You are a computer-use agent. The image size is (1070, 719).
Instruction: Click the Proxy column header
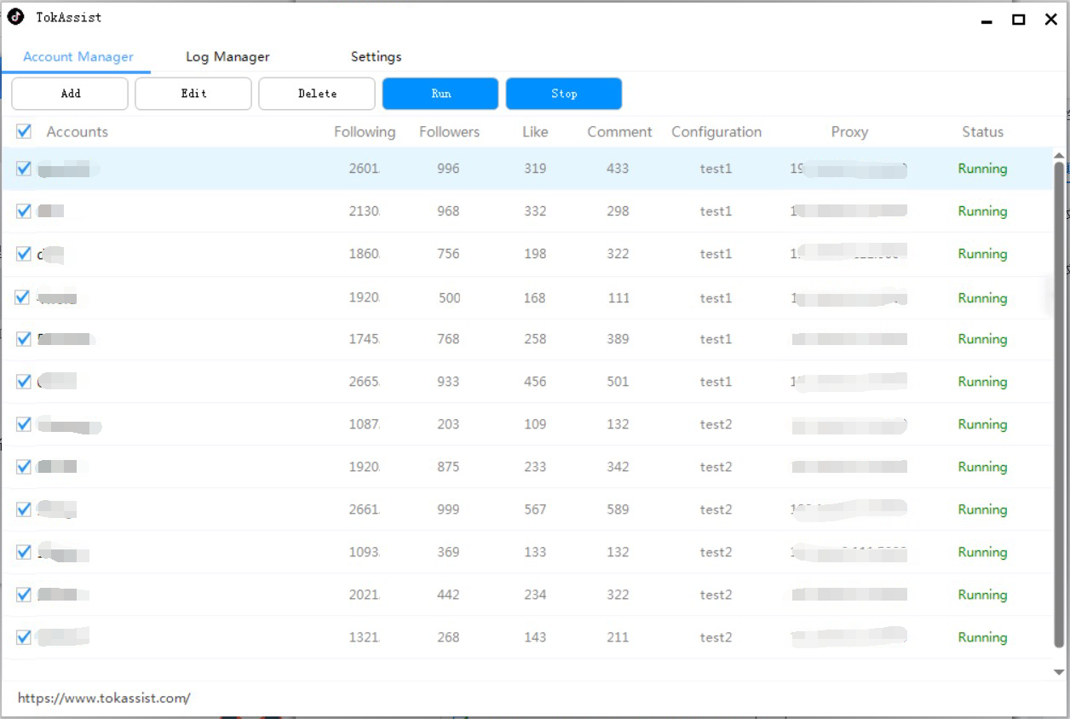point(849,132)
